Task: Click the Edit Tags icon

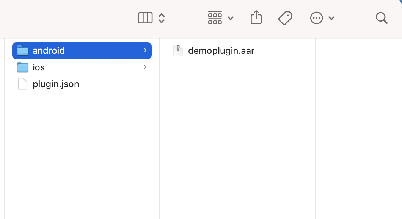Action: [285, 18]
